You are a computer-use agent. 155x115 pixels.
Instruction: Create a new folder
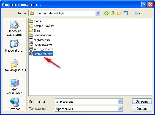pyautogui.click(x=119, y=13)
